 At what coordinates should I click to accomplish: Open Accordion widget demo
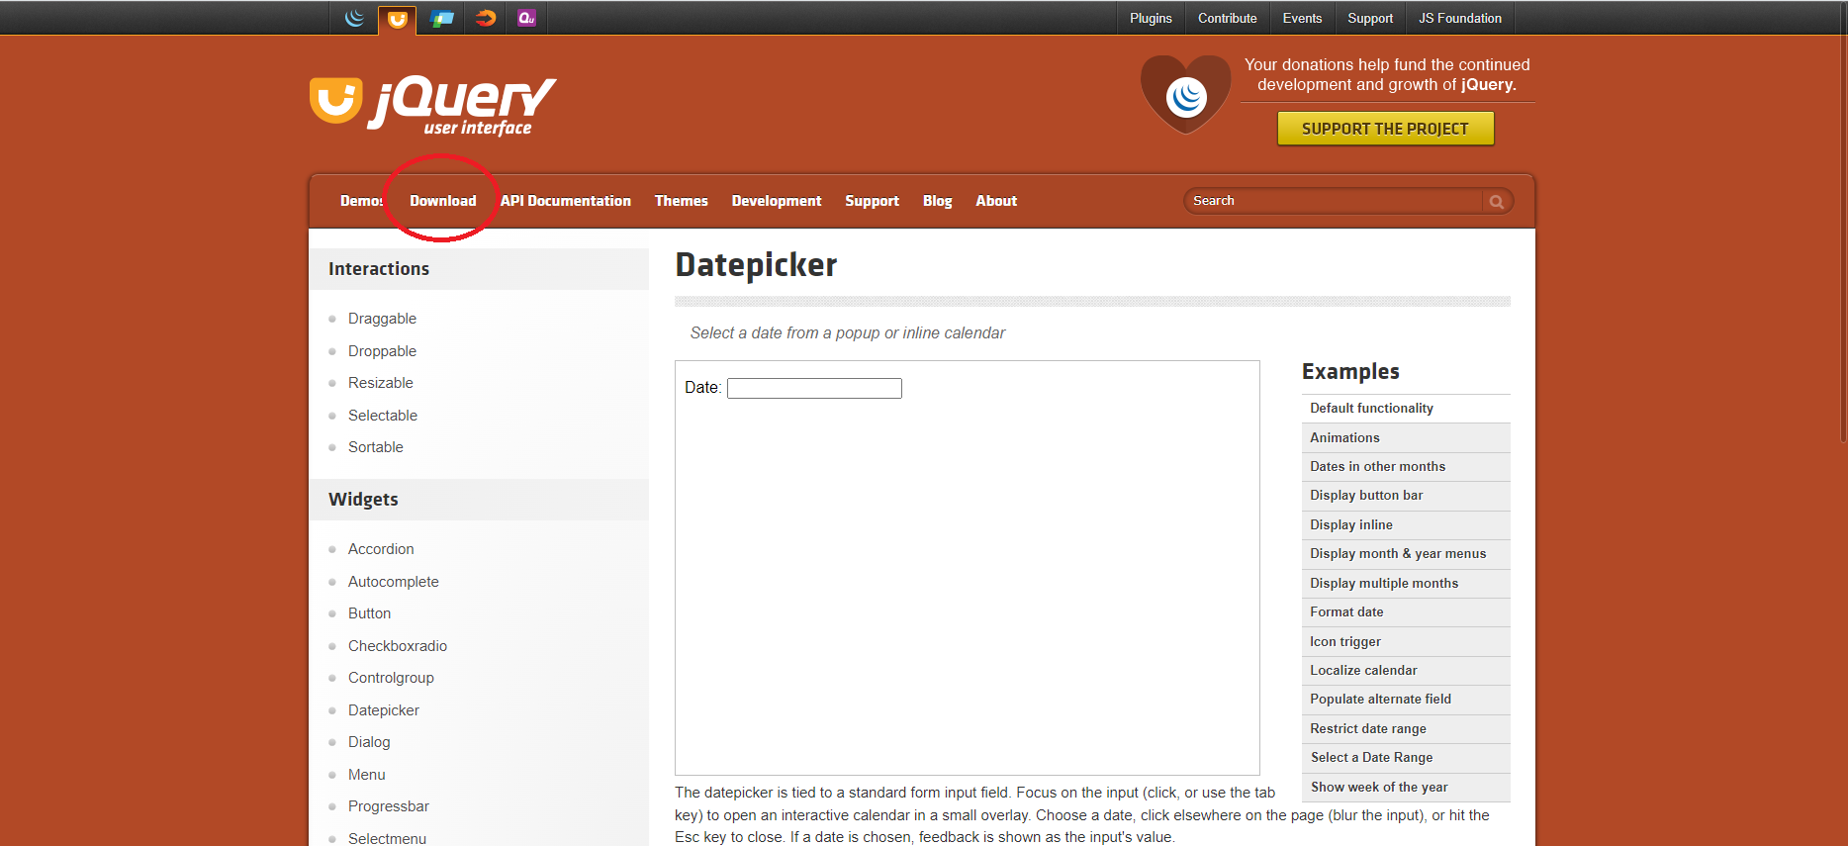pyautogui.click(x=381, y=549)
